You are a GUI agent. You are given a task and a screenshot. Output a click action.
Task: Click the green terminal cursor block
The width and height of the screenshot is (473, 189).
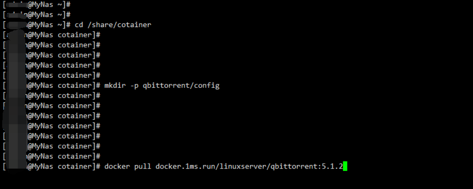tap(345, 166)
